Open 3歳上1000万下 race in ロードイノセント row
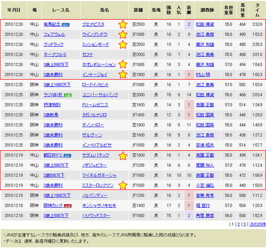This screenshot has width=266, height=248. [57, 85]
